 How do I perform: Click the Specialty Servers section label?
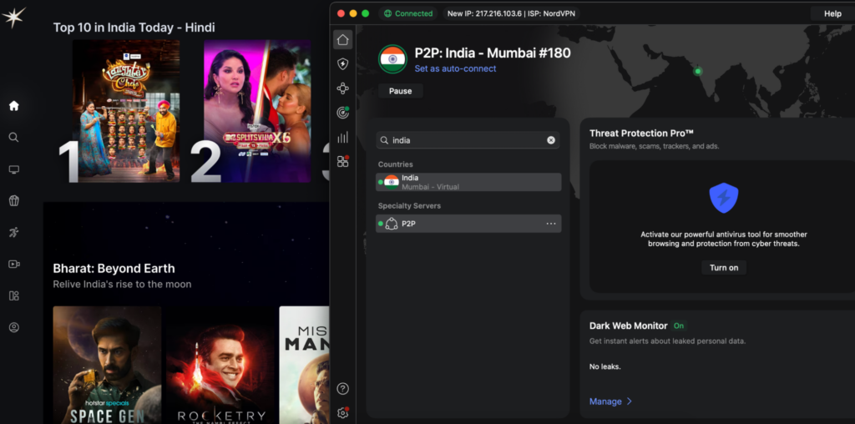click(x=409, y=206)
